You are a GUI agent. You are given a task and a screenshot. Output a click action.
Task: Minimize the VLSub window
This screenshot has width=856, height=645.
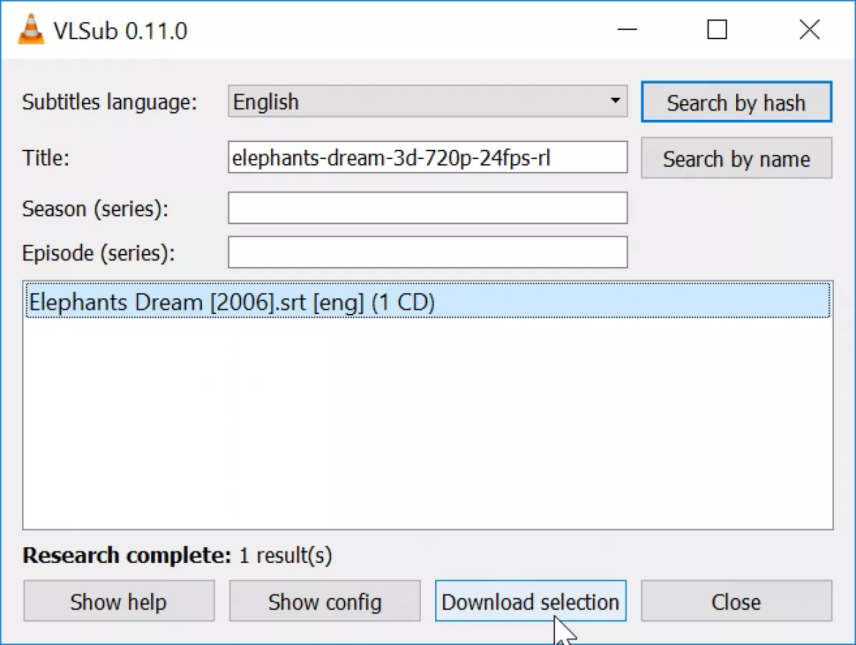(x=628, y=30)
